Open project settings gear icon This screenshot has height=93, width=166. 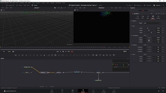click(163, 91)
